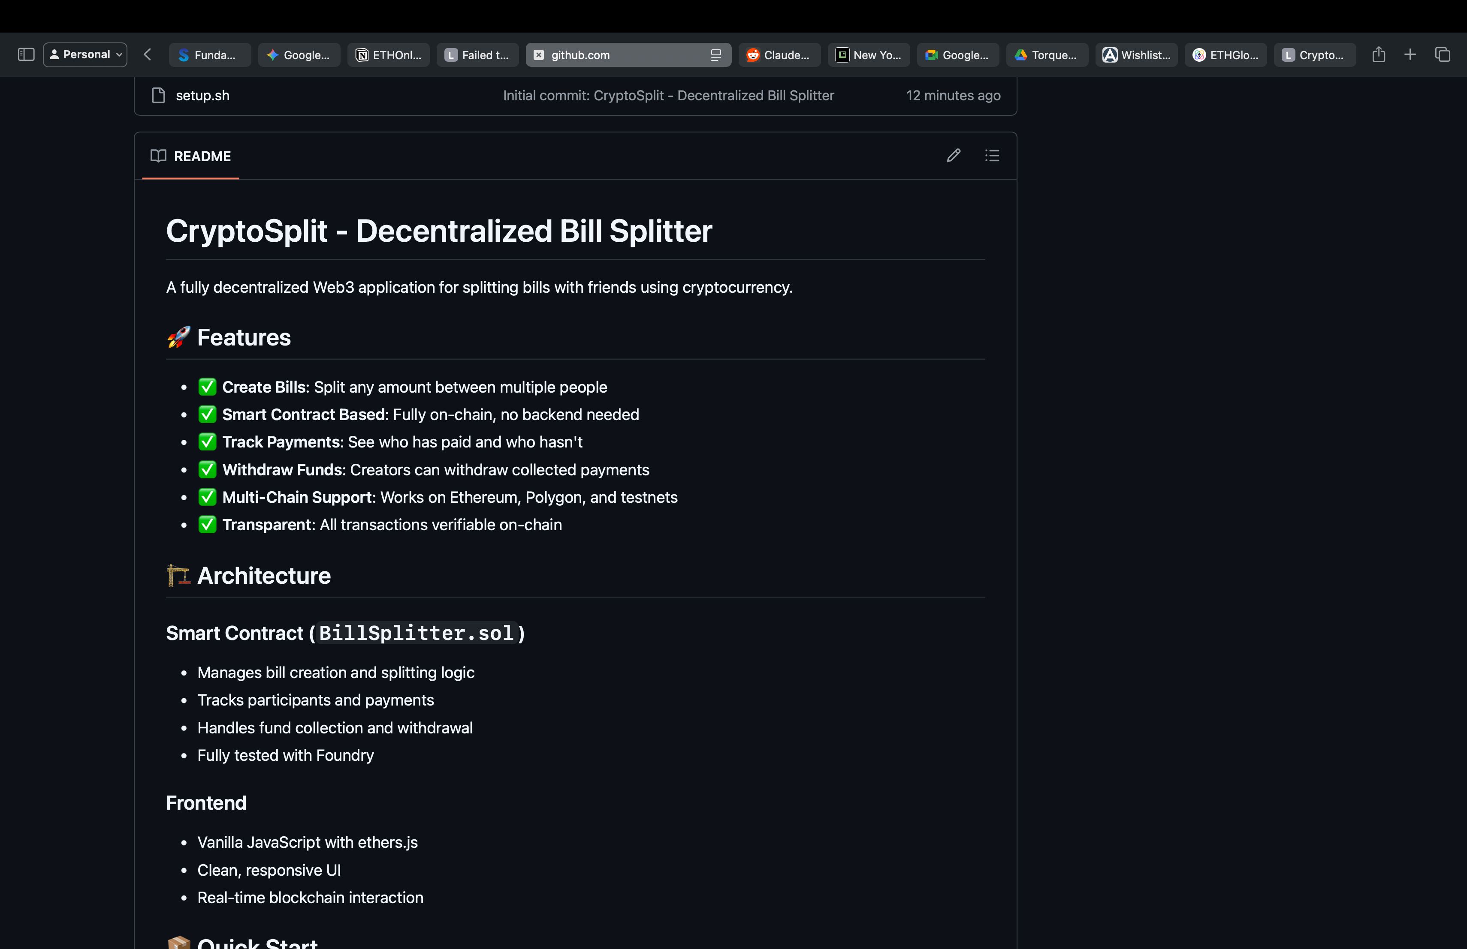Click the Transparent feature line
Image resolution: width=1467 pixels, height=949 pixels.
[x=380, y=525]
